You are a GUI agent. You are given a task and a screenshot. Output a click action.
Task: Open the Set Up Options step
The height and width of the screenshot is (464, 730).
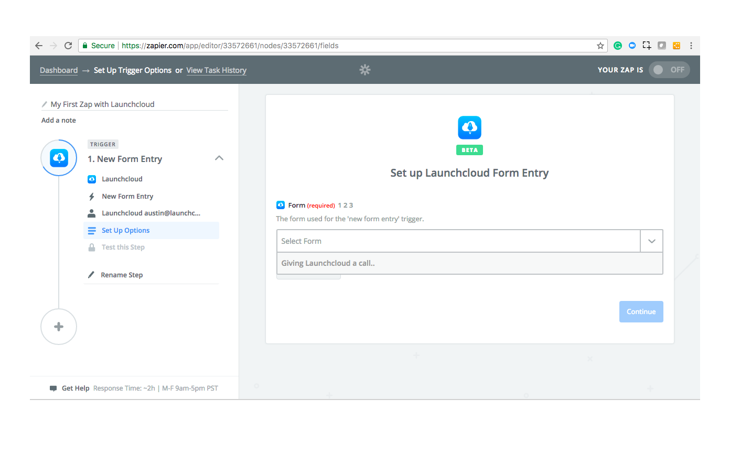(151, 231)
